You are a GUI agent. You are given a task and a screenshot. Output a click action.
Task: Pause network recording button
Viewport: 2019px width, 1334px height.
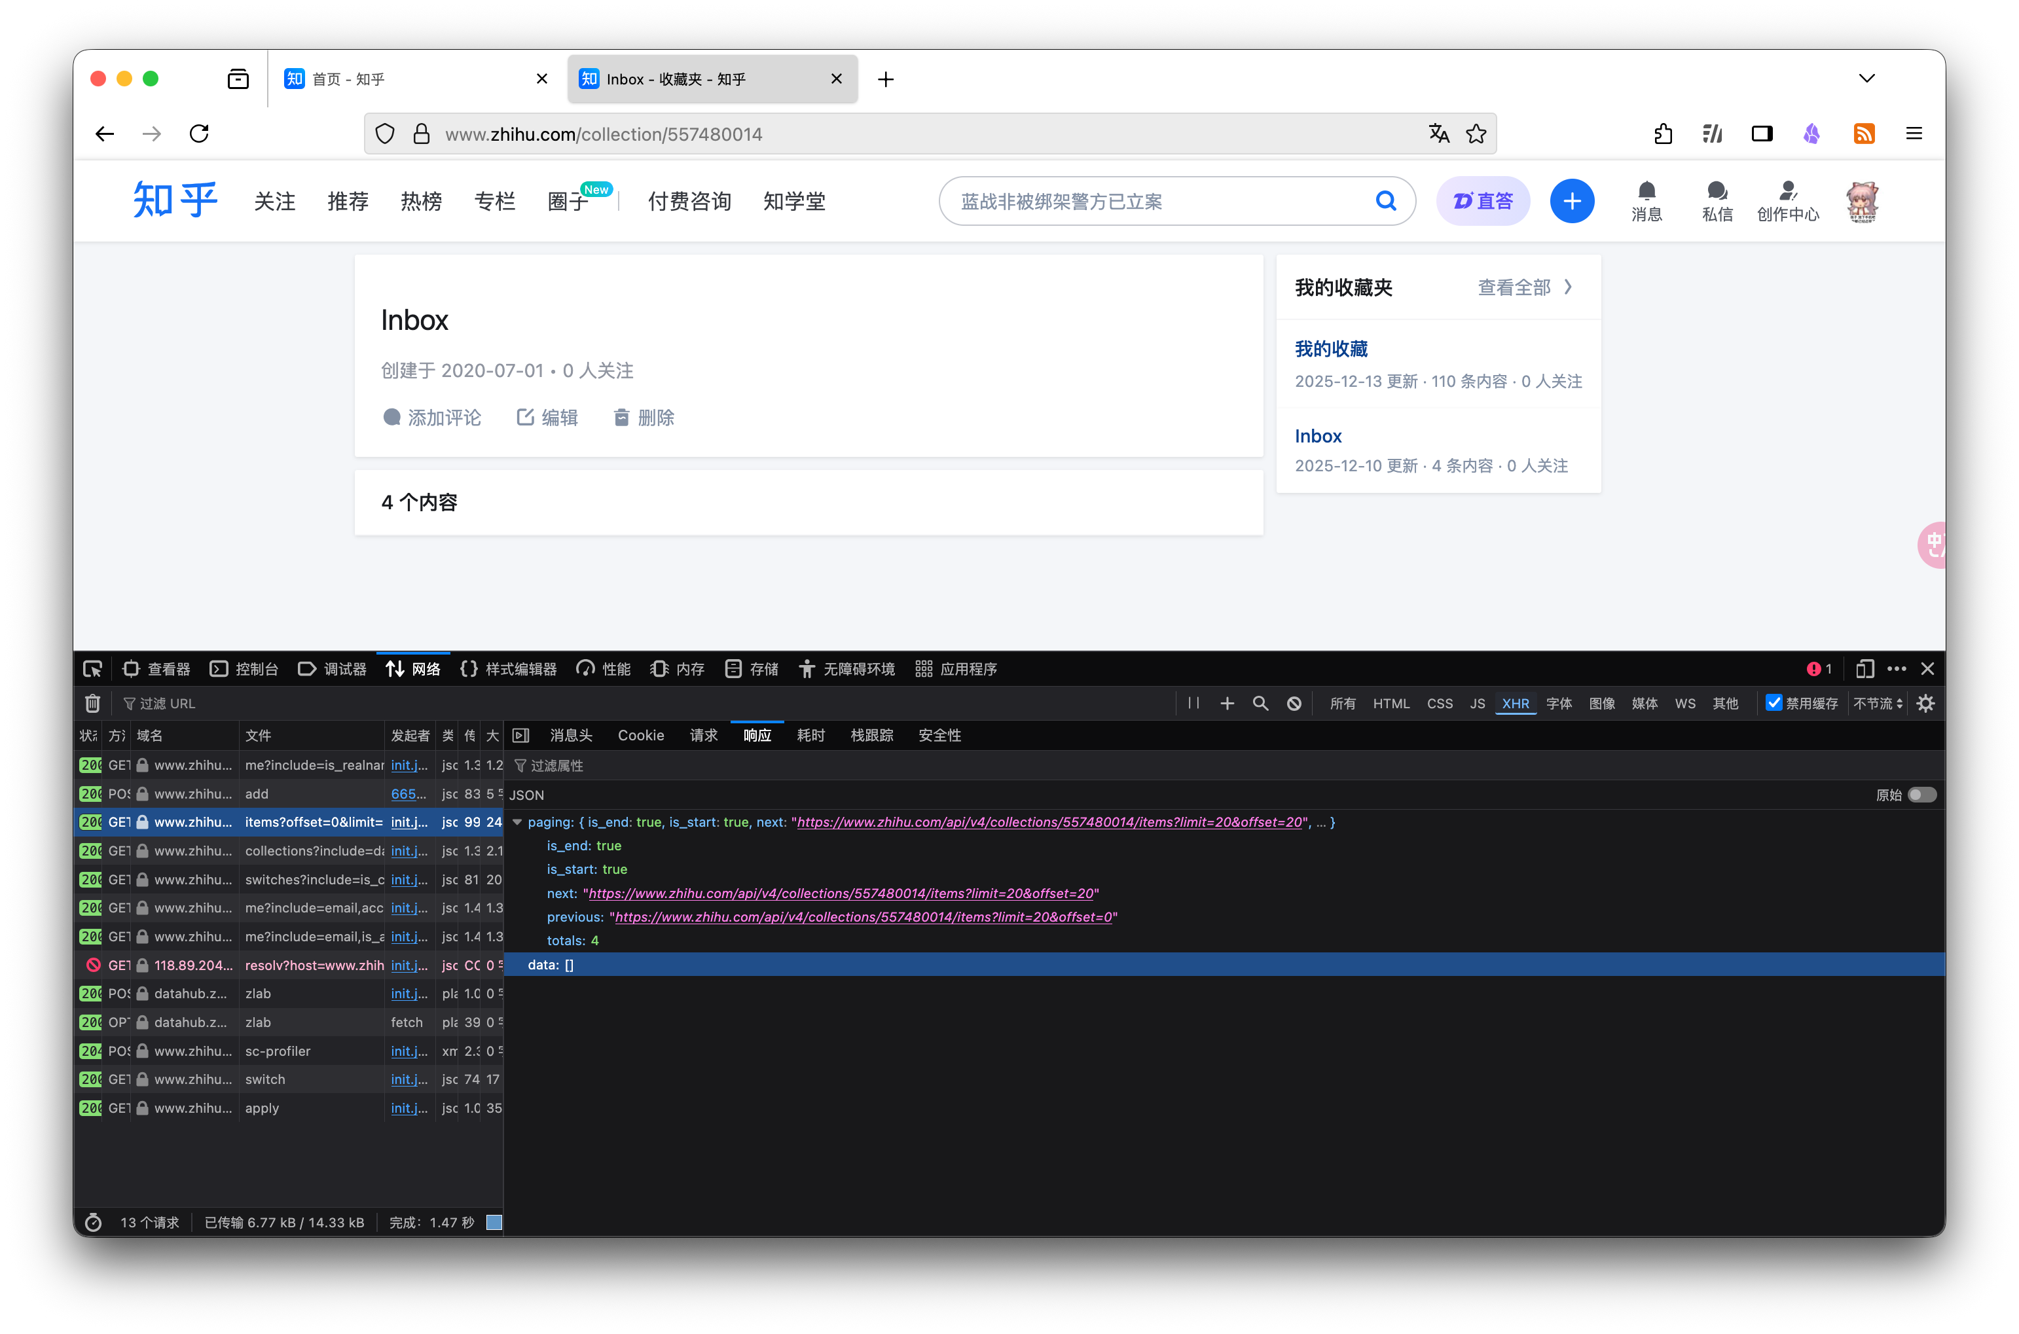[1193, 704]
